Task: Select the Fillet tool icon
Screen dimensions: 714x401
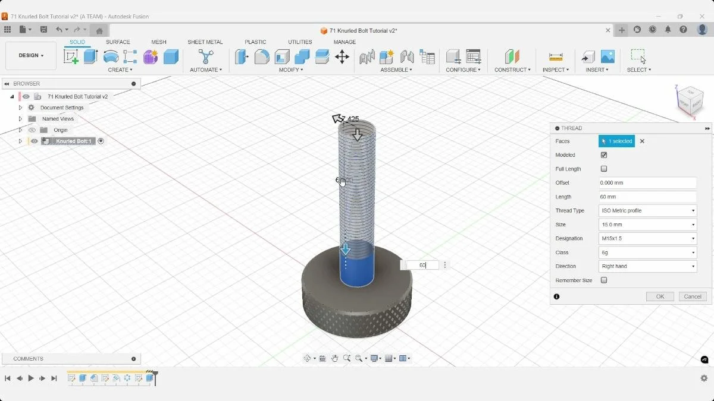Action: tap(262, 56)
